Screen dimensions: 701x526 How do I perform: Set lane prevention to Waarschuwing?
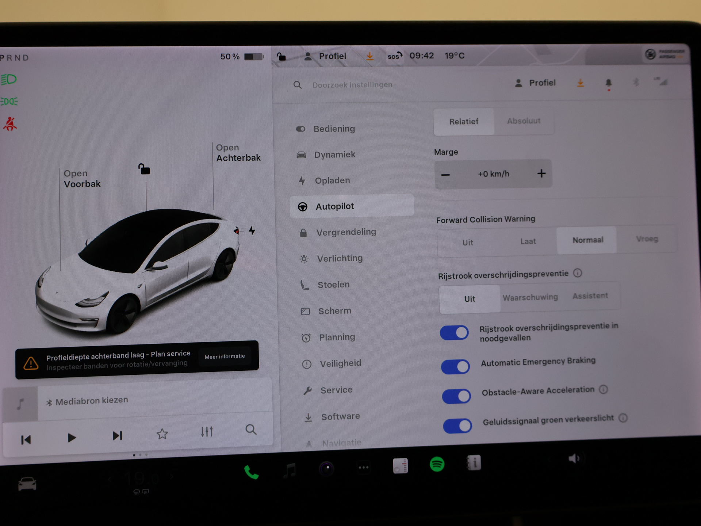[x=530, y=297]
